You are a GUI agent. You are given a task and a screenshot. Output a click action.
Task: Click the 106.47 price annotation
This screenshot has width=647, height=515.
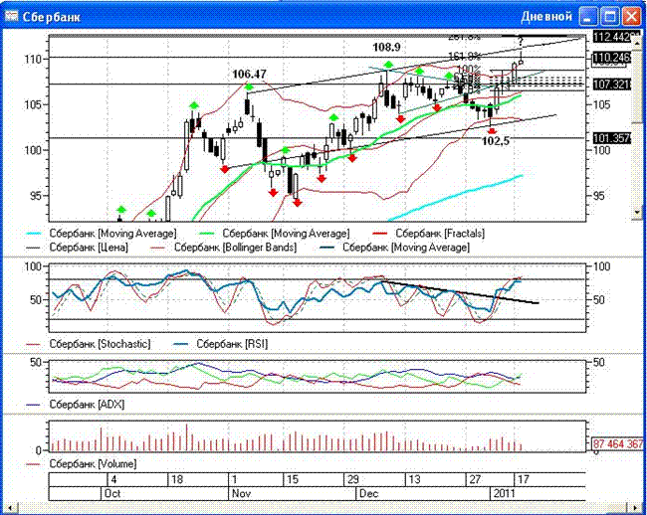coord(249,74)
